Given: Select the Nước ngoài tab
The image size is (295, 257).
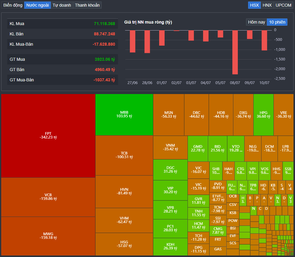Looking at the screenshot, I should 38,5.
